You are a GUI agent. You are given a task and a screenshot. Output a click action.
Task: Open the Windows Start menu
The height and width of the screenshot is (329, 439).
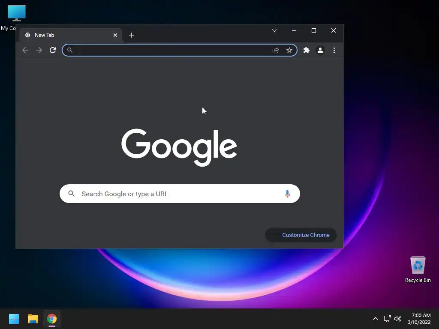(14, 319)
